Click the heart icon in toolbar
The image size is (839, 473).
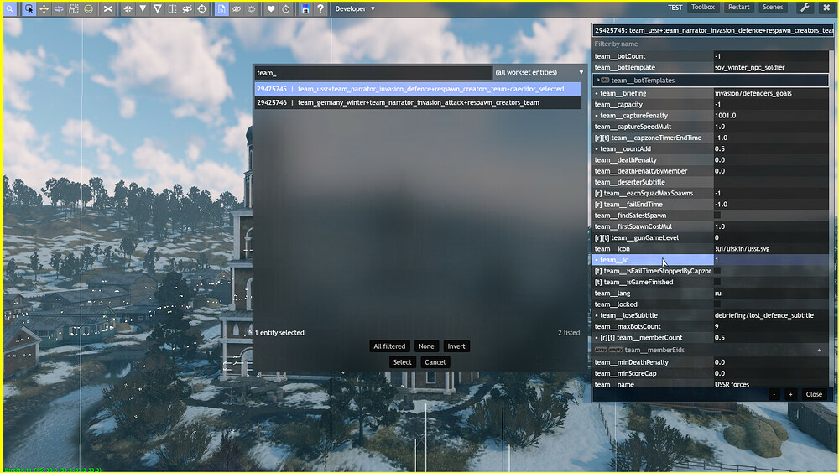coord(271,8)
